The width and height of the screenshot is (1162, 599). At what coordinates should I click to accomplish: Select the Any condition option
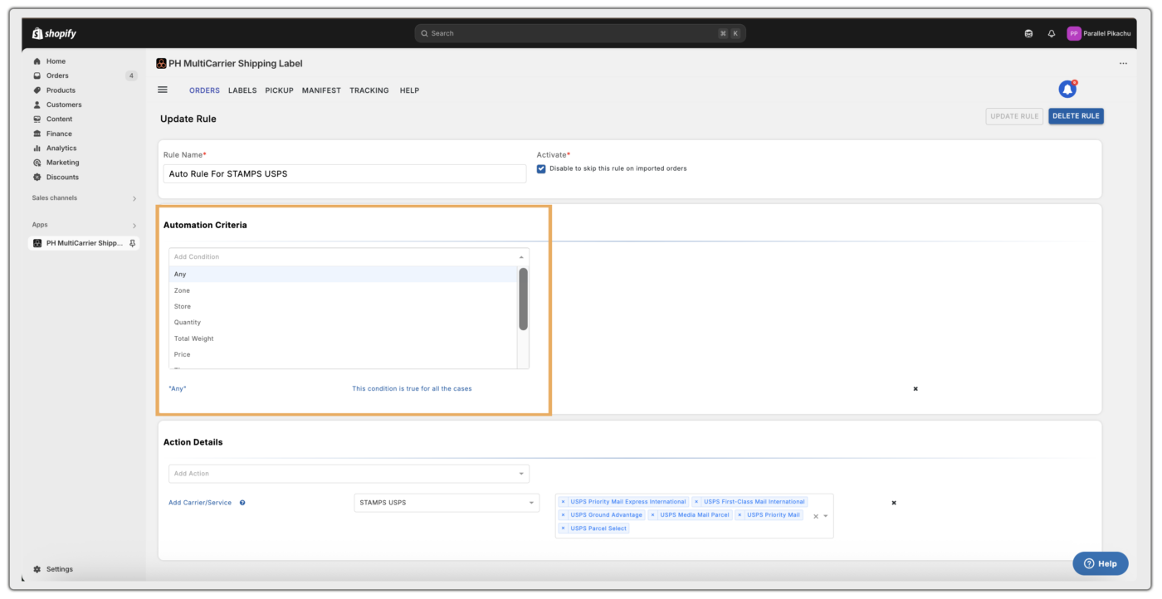pyautogui.click(x=343, y=275)
